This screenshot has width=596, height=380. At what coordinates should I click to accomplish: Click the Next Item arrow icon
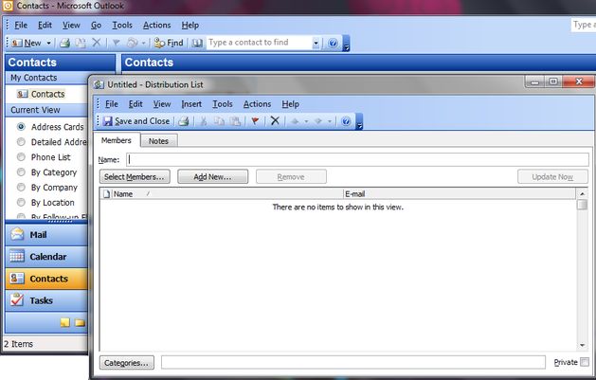point(318,121)
